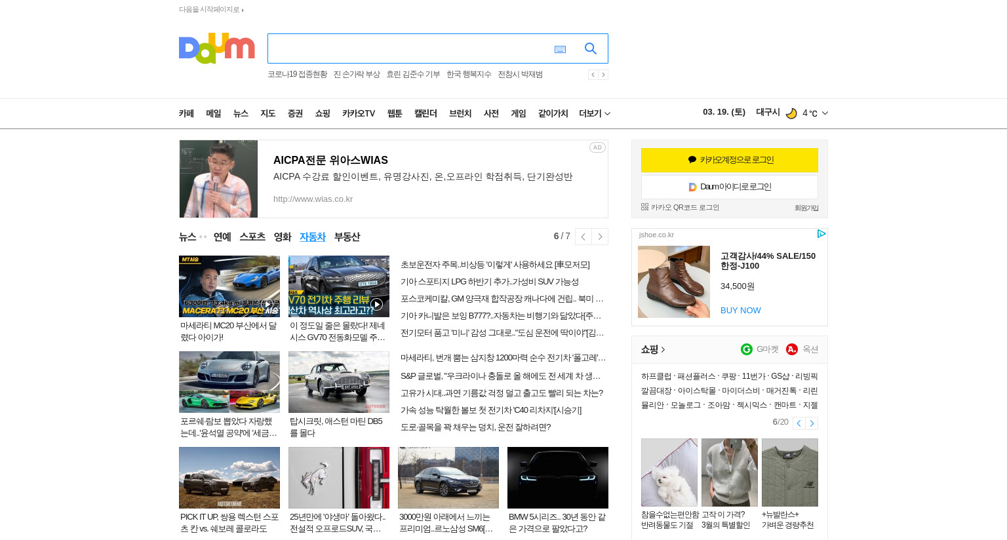Expand the weather location dropdown arrow

(825, 113)
